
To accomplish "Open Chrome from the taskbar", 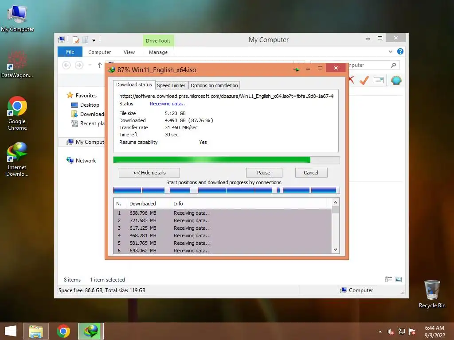I will [x=63, y=331].
